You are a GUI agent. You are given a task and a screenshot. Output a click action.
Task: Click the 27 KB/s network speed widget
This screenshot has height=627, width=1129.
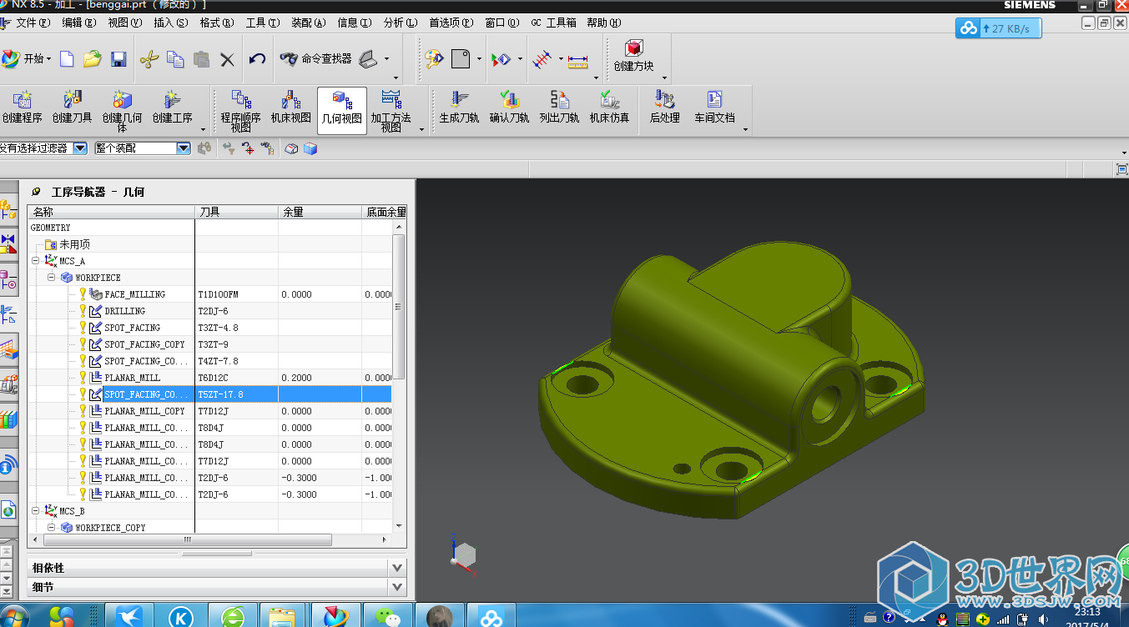[1000, 28]
